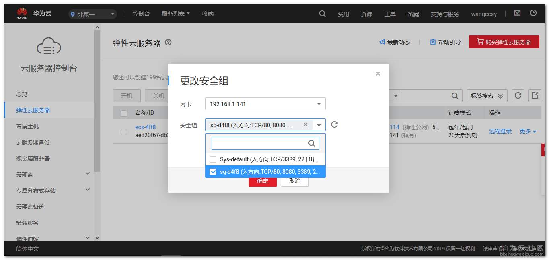The image size is (549, 260).
Task: Open the 服务列表 menu
Action: (x=176, y=14)
